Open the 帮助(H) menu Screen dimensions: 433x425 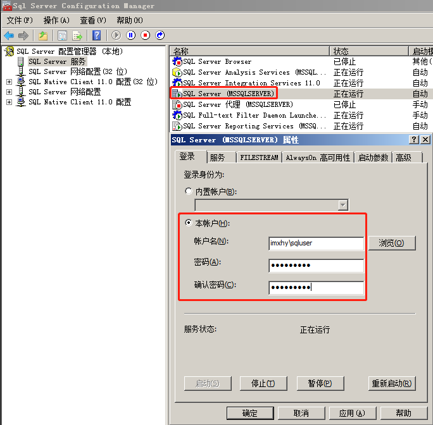pos(130,20)
